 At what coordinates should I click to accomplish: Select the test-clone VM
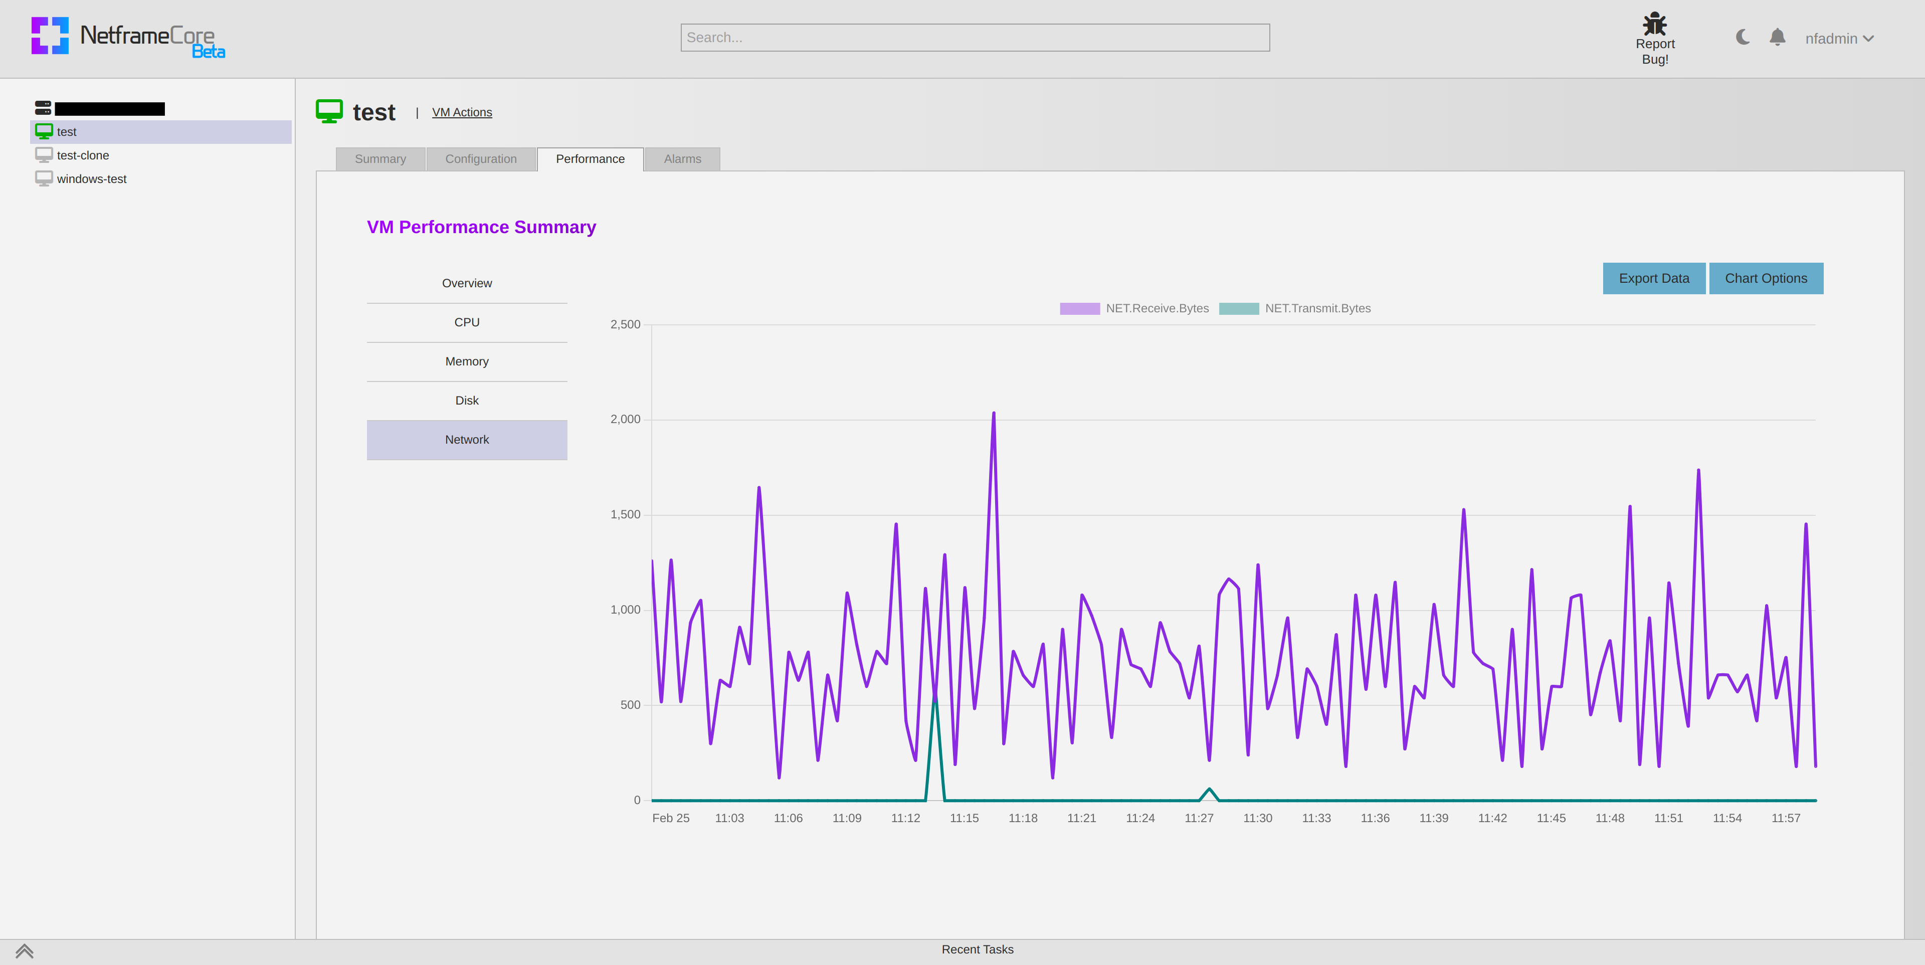click(x=83, y=155)
